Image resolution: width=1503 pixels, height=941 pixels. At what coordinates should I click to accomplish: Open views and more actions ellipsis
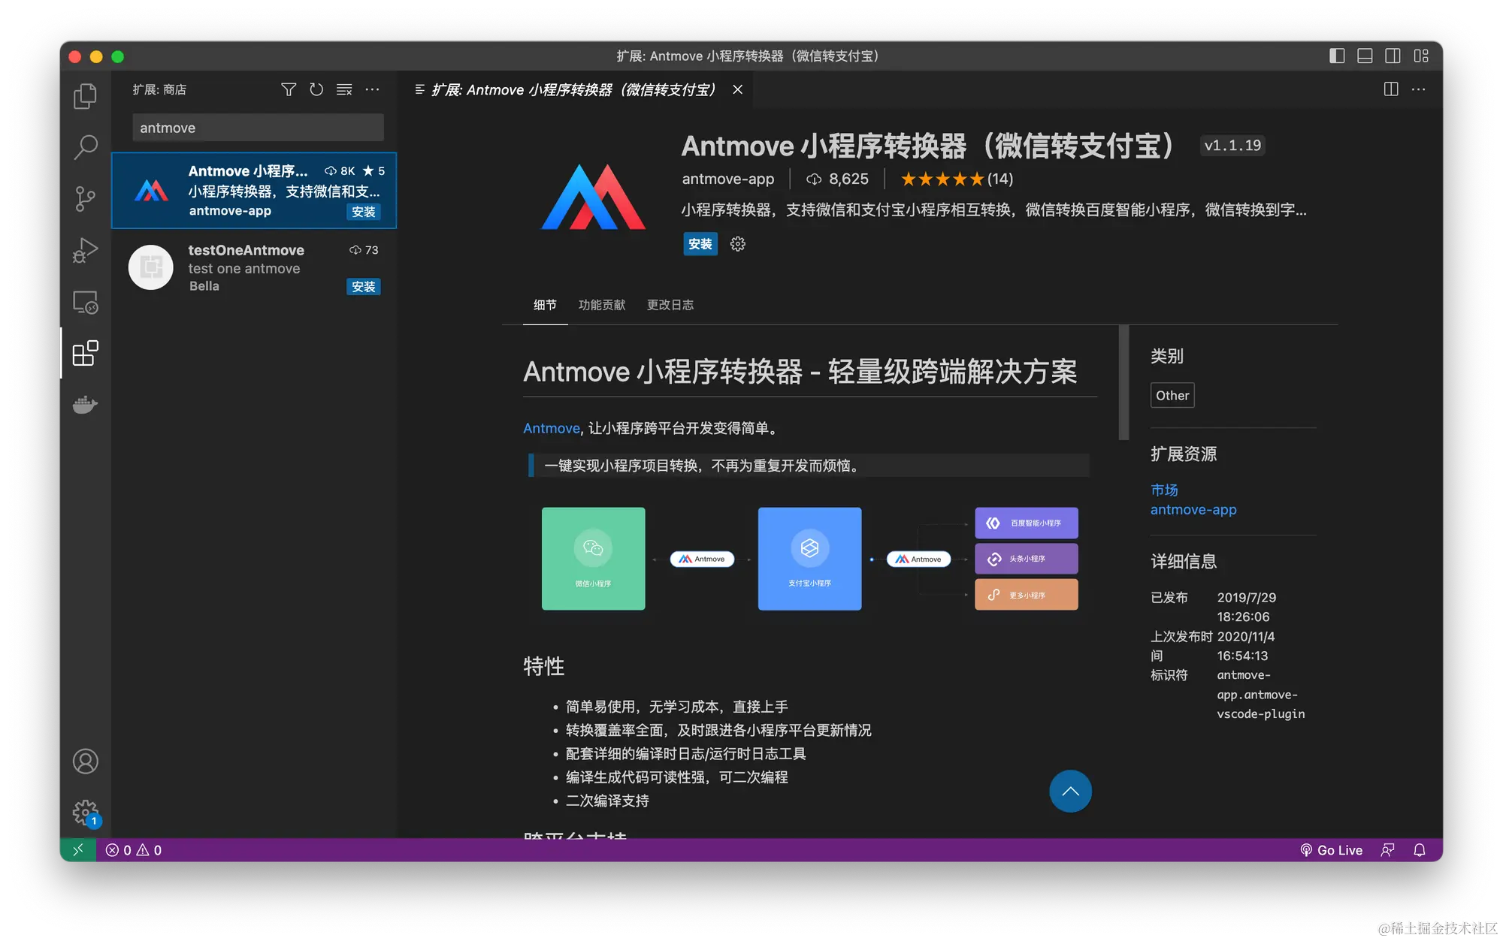point(372,89)
